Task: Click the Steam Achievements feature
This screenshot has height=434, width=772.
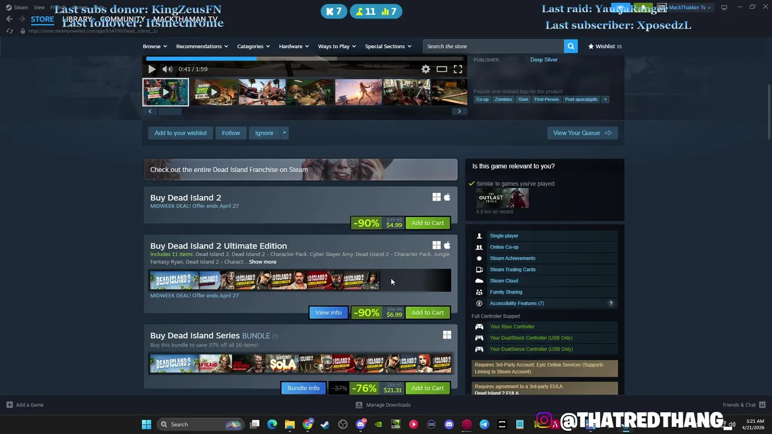Action: (x=512, y=258)
